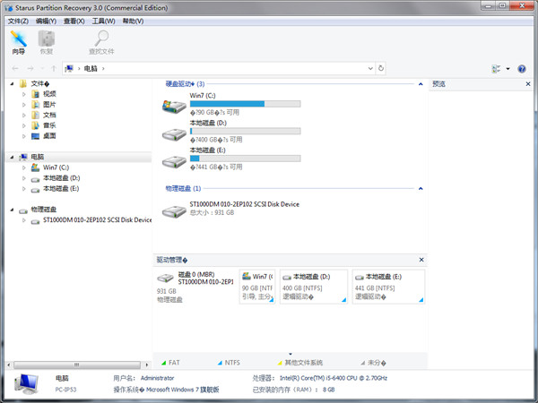538x403 pixels.
Task: Click tree scrollbar right arrow
Action: pyautogui.click(x=147, y=365)
